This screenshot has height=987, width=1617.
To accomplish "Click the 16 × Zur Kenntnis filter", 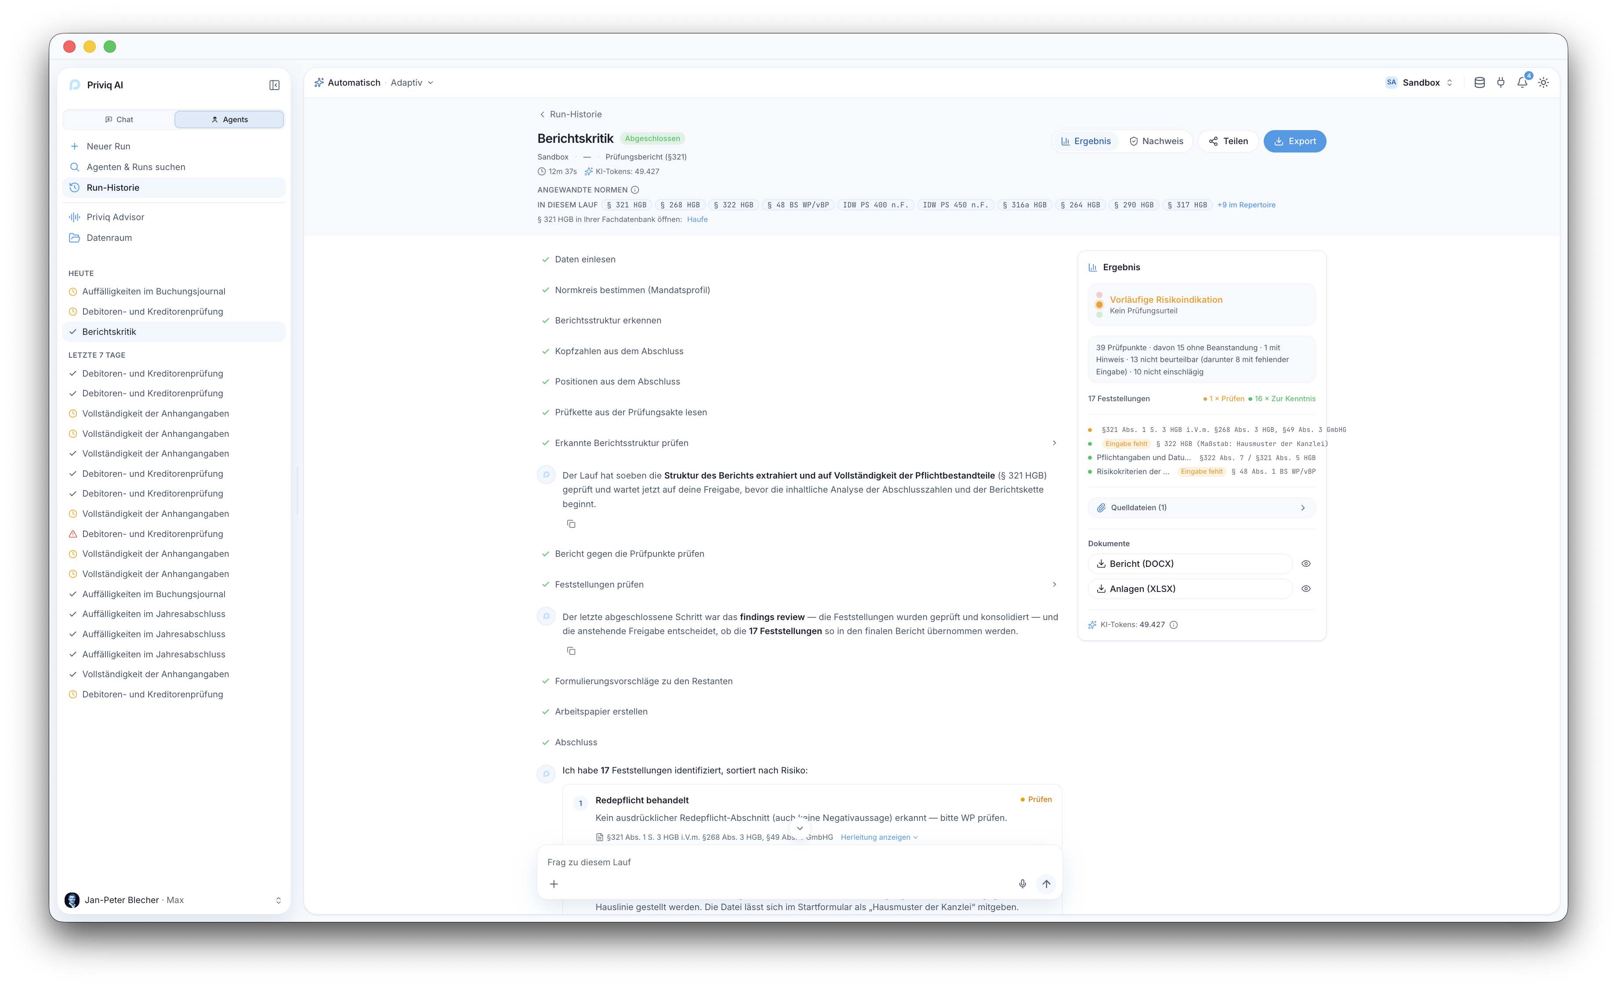I will pos(1282,399).
